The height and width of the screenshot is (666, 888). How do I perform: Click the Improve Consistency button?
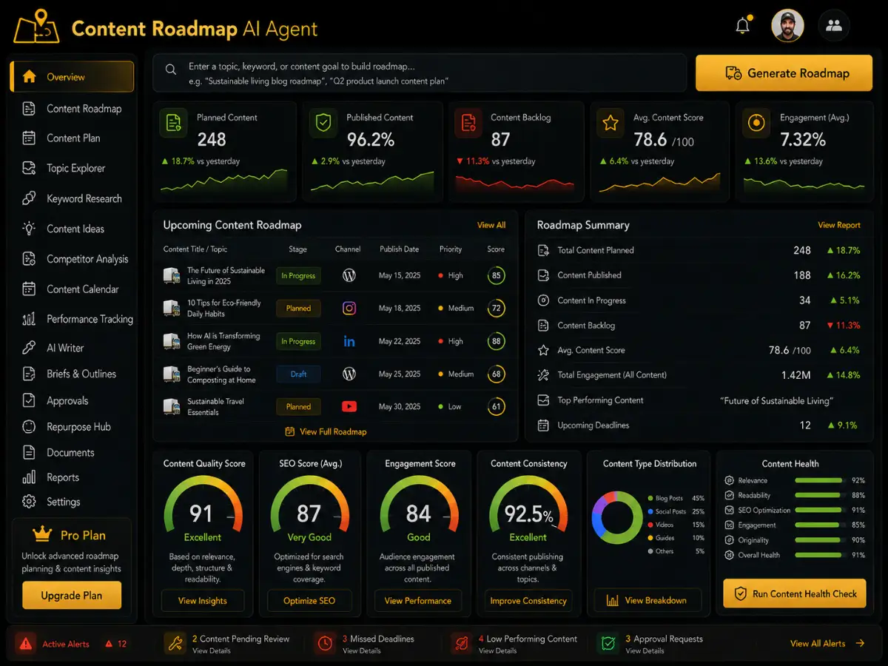[x=528, y=601]
